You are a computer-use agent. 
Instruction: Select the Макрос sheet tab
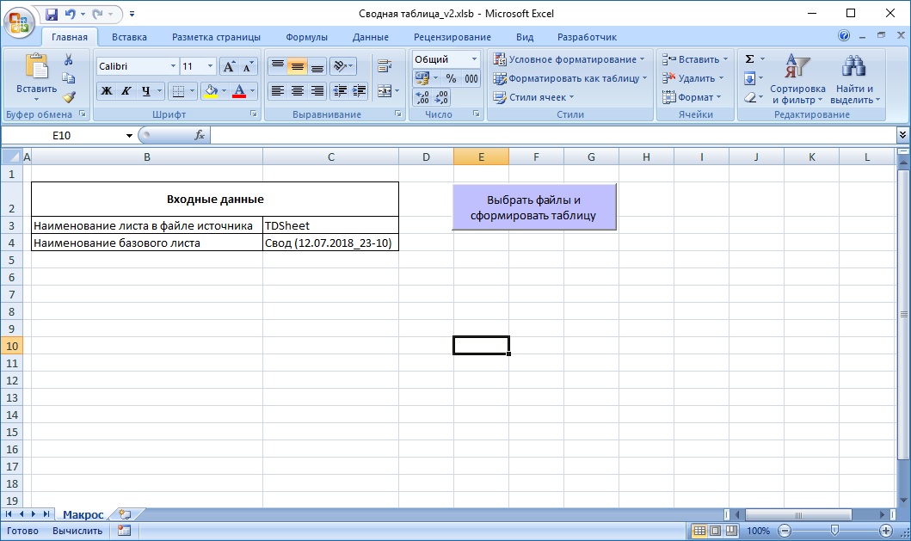[83, 514]
